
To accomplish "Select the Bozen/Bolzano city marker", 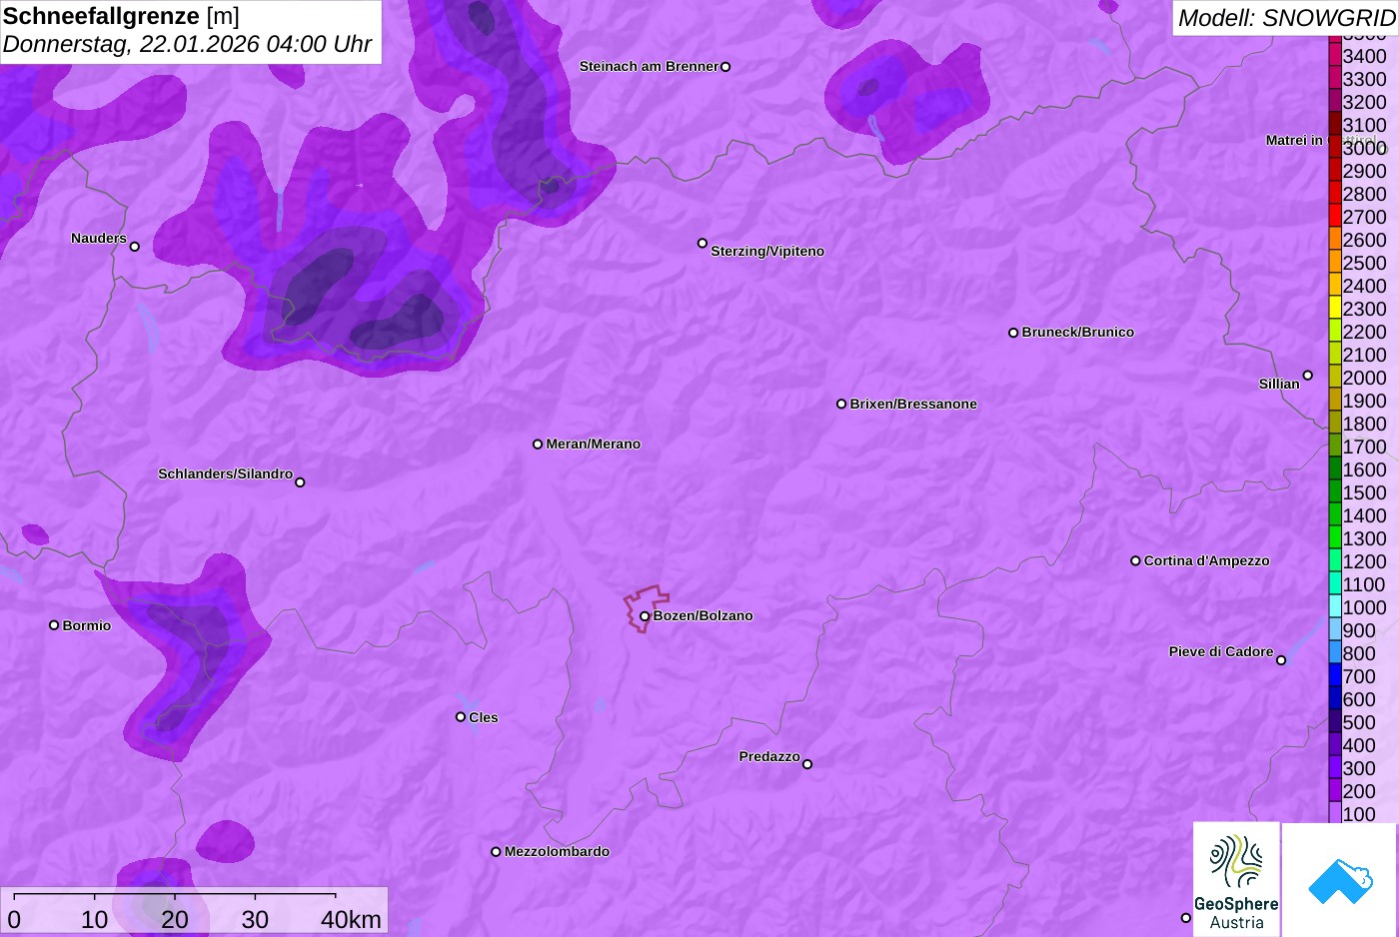I will click(645, 616).
